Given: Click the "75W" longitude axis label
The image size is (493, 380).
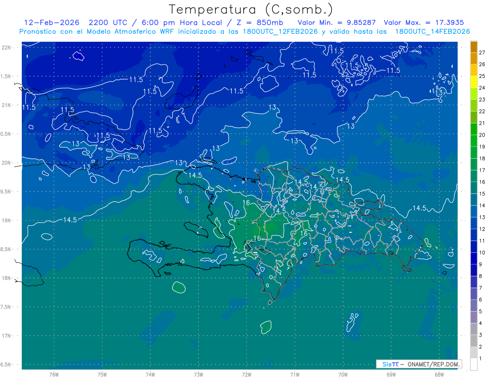Looking at the screenshot, I should click(x=102, y=375).
